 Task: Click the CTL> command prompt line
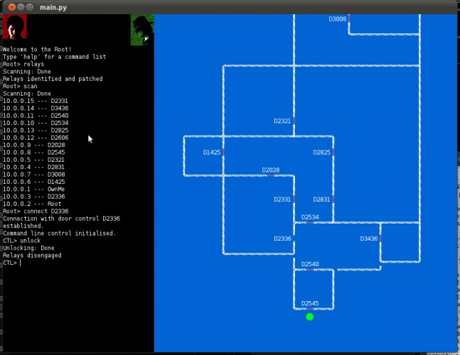pyautogui.click(x=12, y=263)
